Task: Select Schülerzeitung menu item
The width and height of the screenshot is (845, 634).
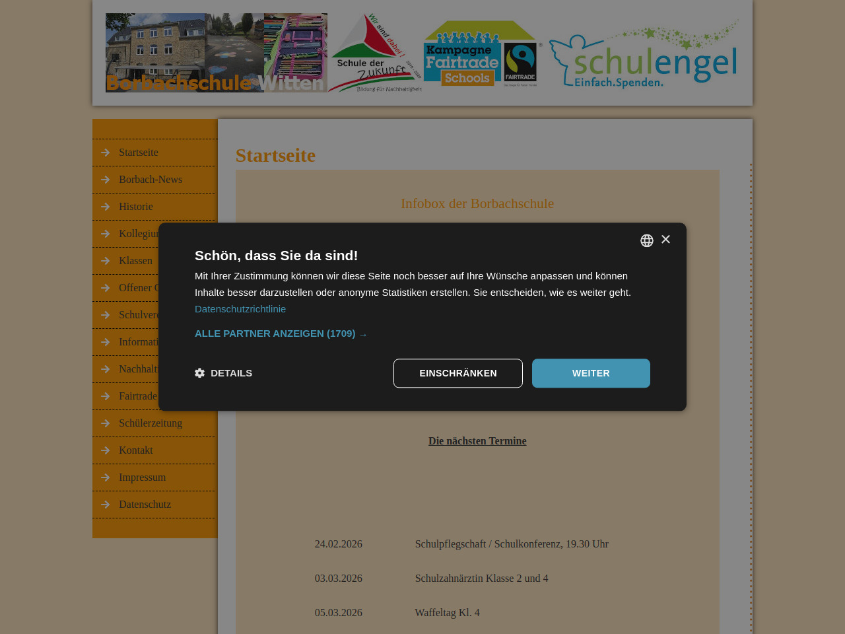Action: tap(151, 423)
